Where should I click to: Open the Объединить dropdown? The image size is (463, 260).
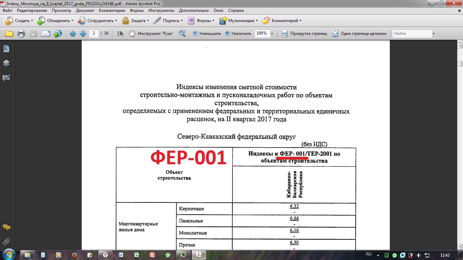click(55, 21)
